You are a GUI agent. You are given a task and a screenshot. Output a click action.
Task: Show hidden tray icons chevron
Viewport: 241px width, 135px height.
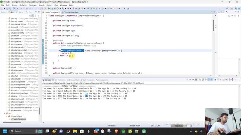click(x=191, y=131)
